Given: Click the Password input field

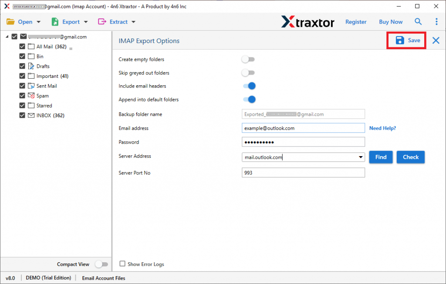Looking at the screenshot, I should 303,142.
